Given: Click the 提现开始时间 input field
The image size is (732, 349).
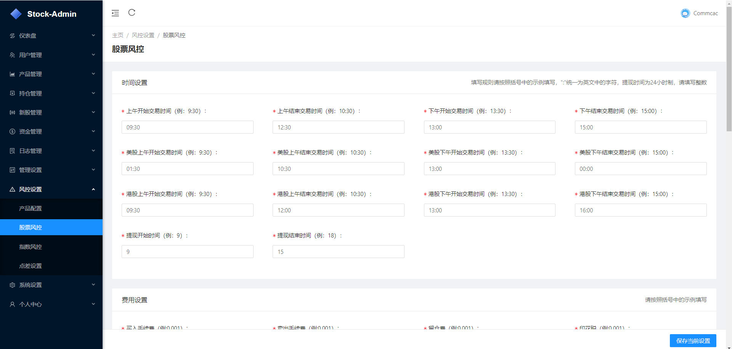Looking at the screenshot, I should point(187,252).
